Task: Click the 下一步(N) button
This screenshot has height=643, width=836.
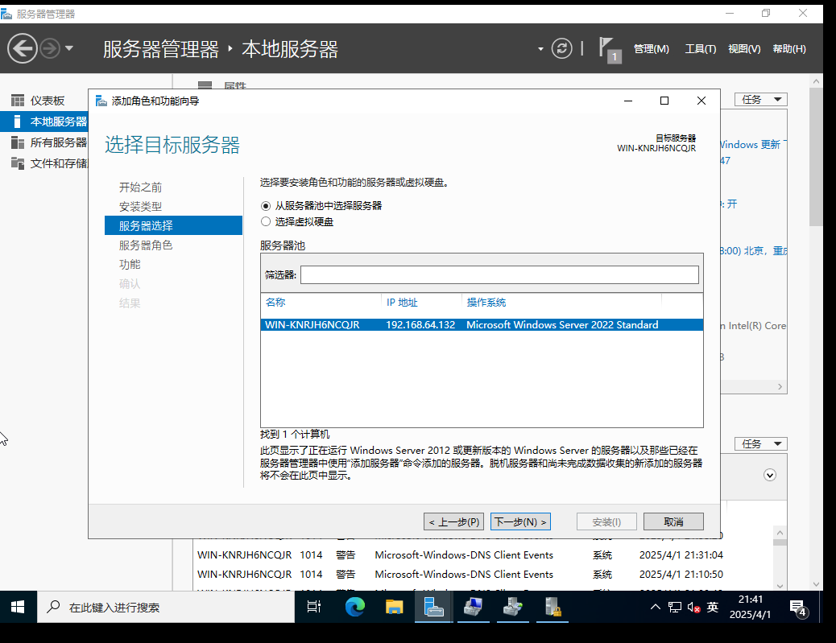Action: tap(520, 521)
